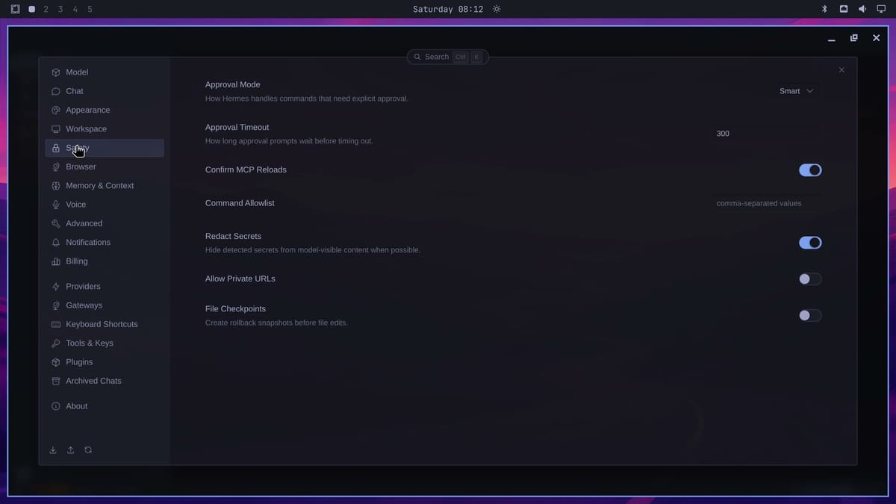
Task: Switch to workspace 5 in the top bar
Action: [90, 9]
